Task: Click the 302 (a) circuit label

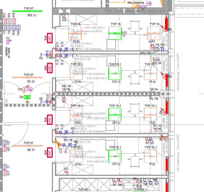Action: tap(32, 15)
